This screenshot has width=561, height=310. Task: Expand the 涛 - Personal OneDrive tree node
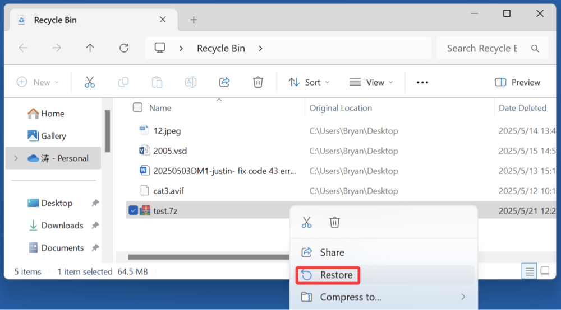(16, 158)
